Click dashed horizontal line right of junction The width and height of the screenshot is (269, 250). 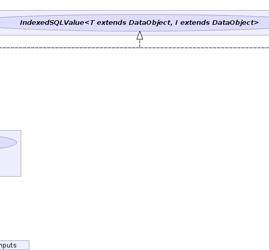coord(204,48)
